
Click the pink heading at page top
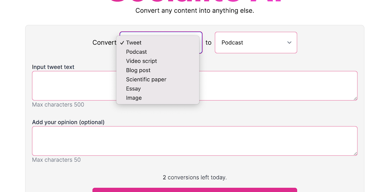pos(195,2)
